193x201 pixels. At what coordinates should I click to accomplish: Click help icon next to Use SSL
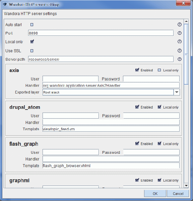click(179, 51)
